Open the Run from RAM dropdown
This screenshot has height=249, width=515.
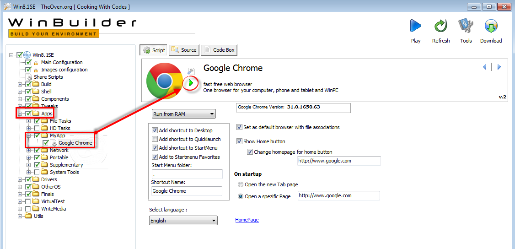[x=183, y=114]
